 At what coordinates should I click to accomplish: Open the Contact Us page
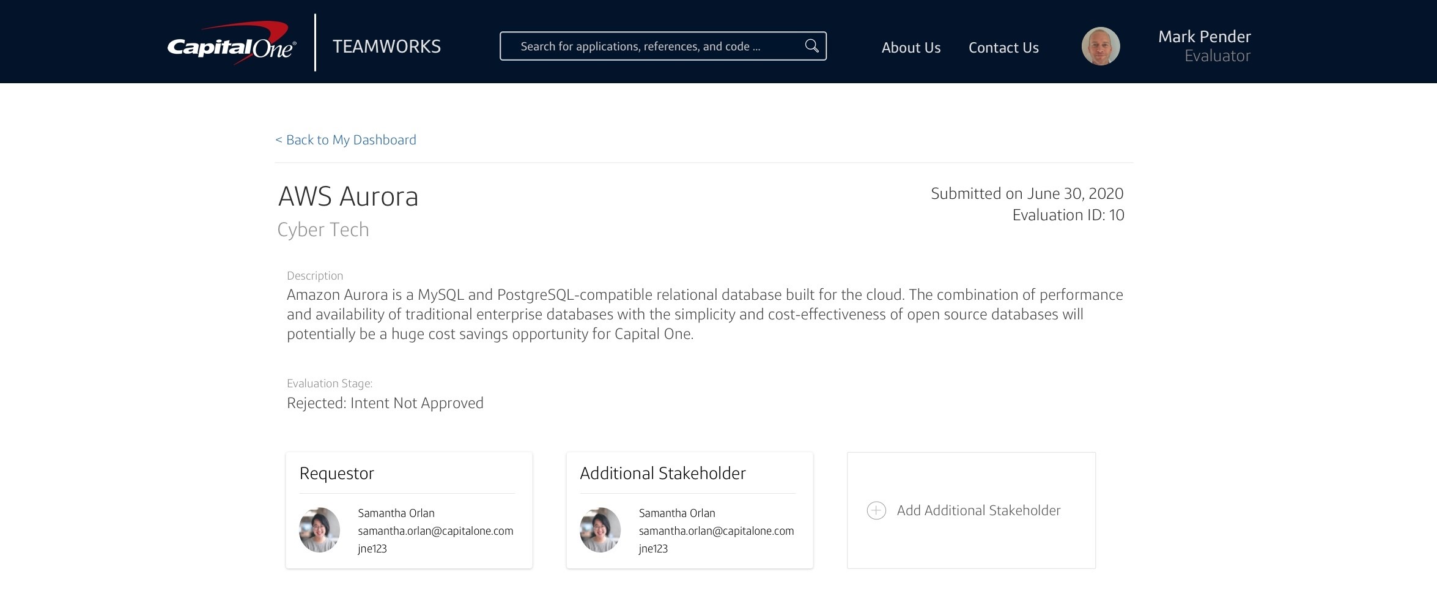(1003, 48)
